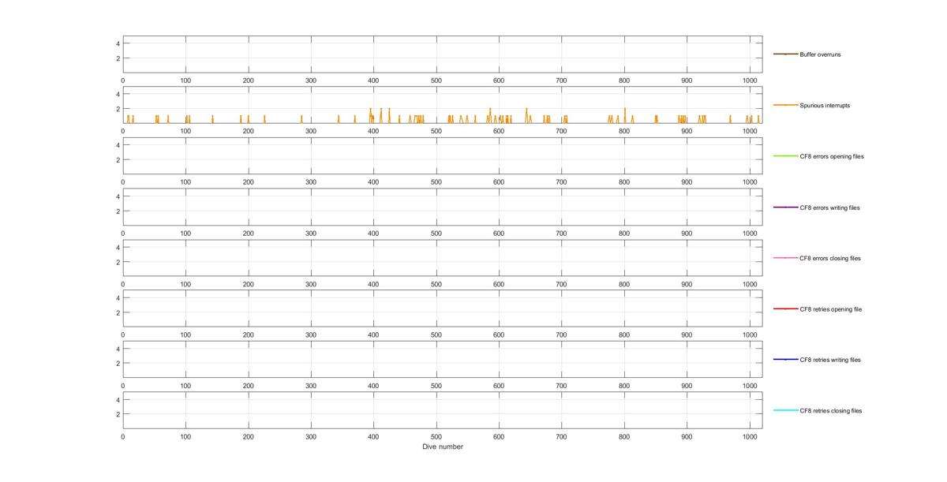Screen dimensions: 947x482
Task: Click the purple CF8 errors writing files line sample
Action: click(786, 207)
